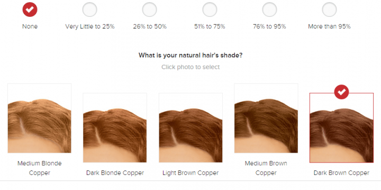Select the 26% to 50% radio circle
This screenshot has width=381, height=190.
(149, 9)
